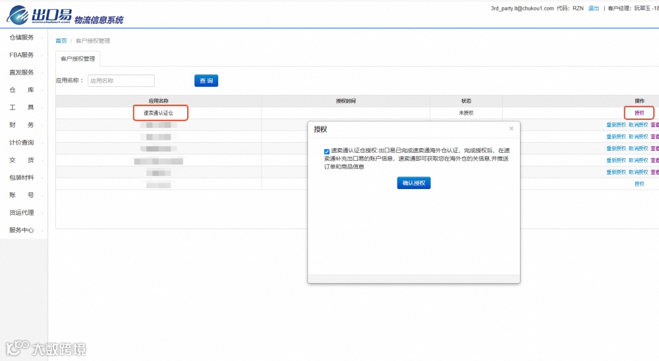Focus the 应用名称 input field
The width and height of the screenshot is (659, 361).
click(121, 80)
